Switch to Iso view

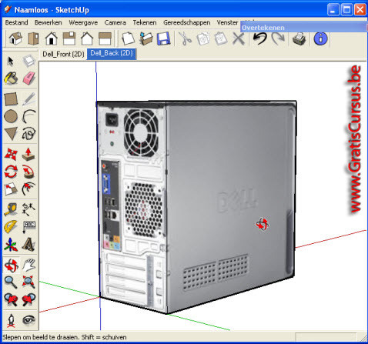[x=15, y=38]
